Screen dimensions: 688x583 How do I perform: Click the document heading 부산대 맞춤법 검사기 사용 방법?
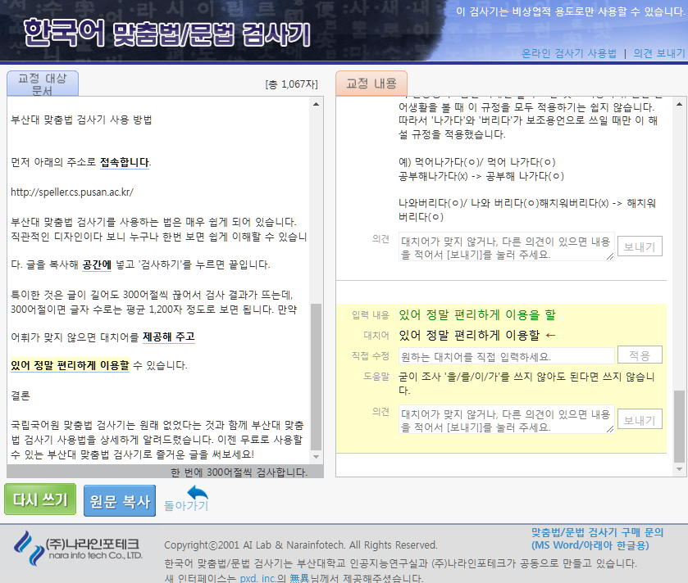(x=81, y=120)
